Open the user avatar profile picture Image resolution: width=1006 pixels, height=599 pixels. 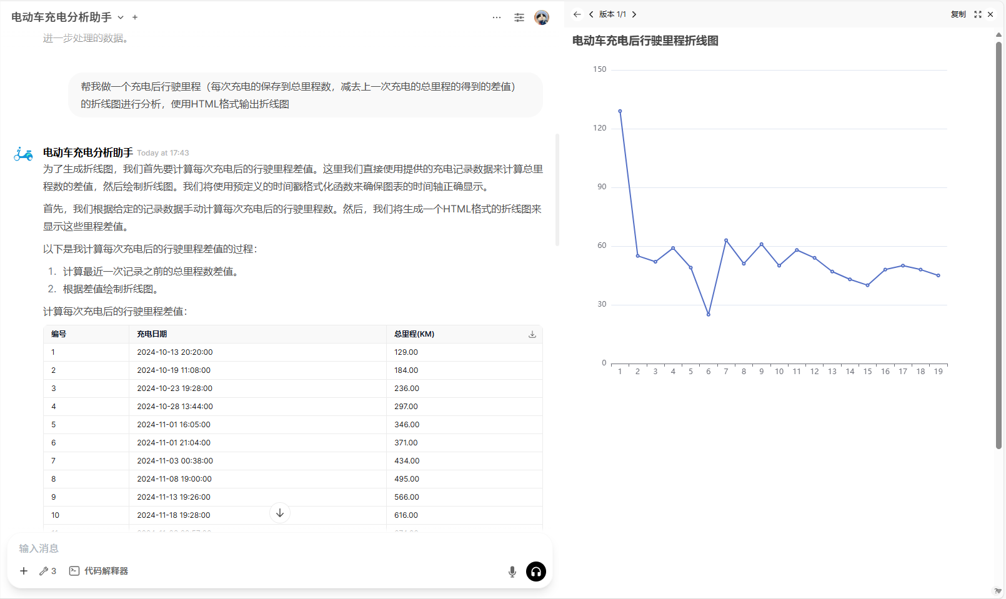(x=541, y=17)
